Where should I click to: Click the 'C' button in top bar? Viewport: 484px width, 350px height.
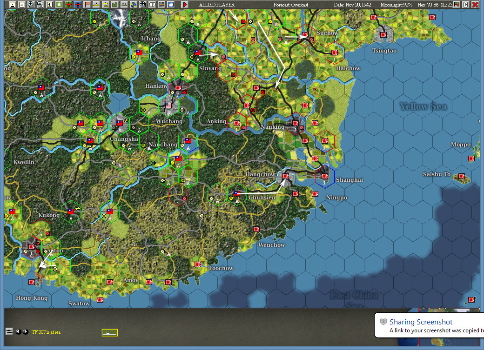pyautogui.click(x=466, y=4)
